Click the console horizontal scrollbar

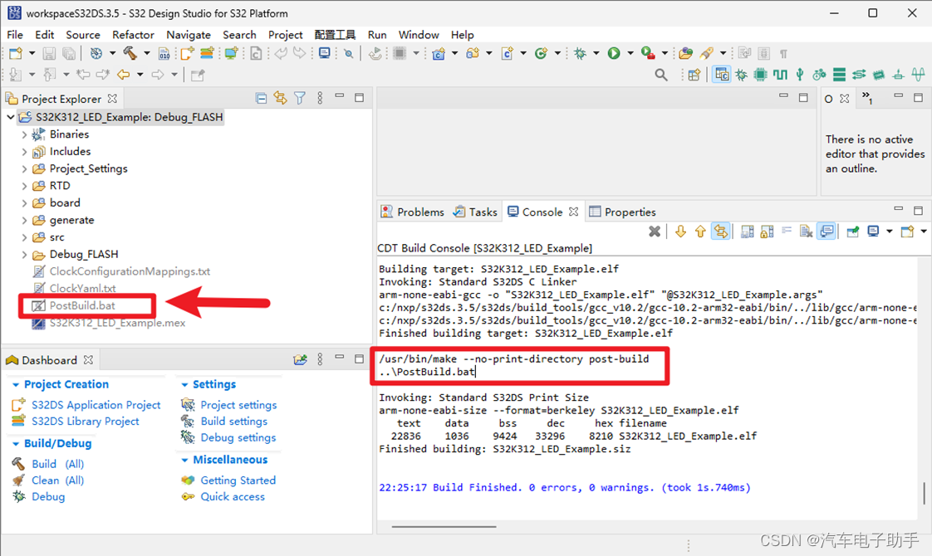[444, 526]
